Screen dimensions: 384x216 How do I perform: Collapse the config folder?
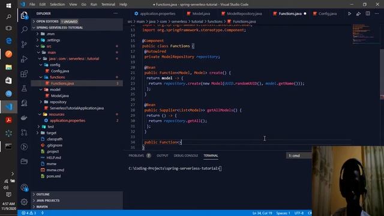(55, 65)
